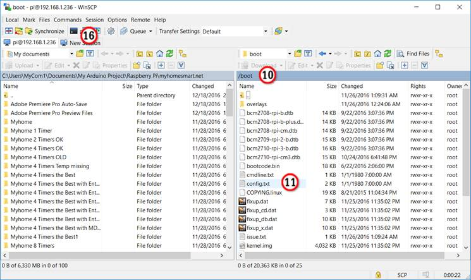Toggle the local directory tree icon
Image resolution: width=471 pixels, height=280 pixels.
(183, 54)
